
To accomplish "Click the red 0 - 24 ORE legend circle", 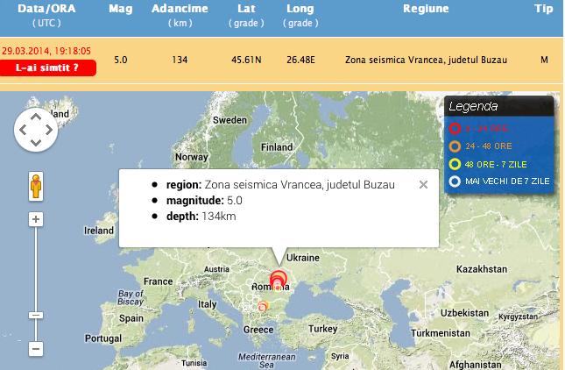I will [455, 128].
